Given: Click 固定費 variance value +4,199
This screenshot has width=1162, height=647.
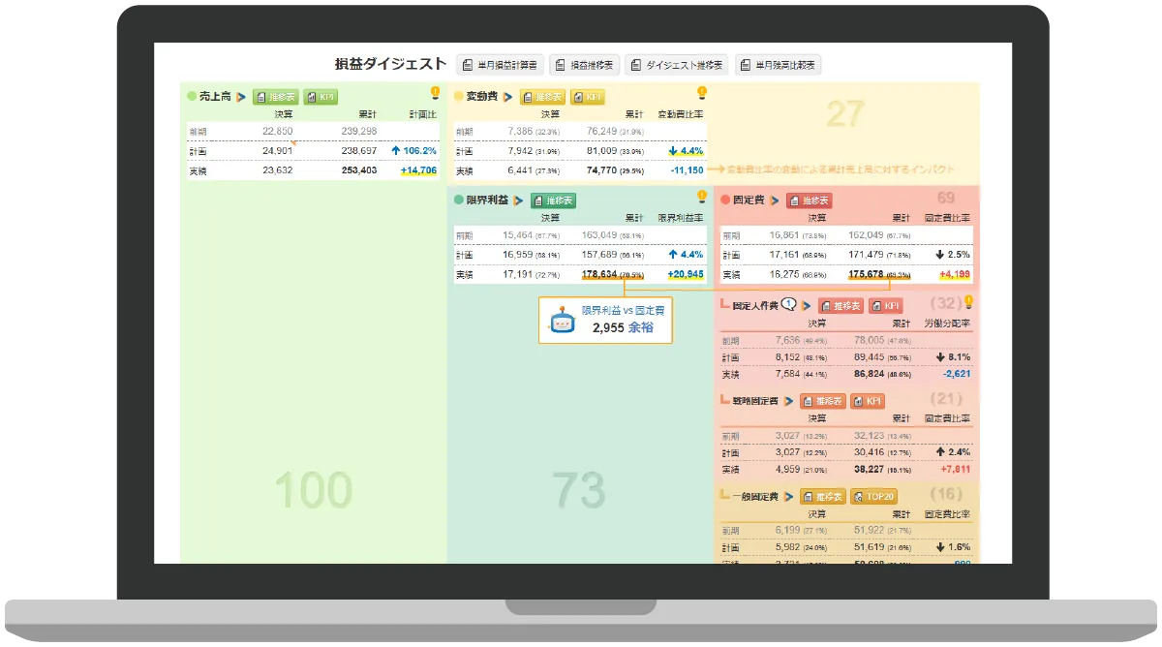Looking at the screenshot, I should tap(954, 274).
